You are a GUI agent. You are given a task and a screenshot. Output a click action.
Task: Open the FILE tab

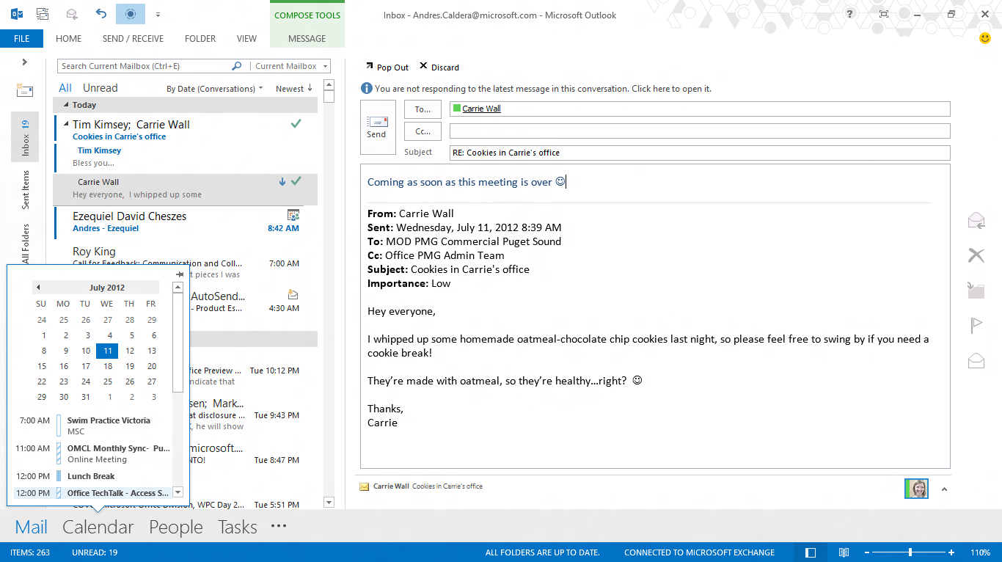[x=21, y=39]
